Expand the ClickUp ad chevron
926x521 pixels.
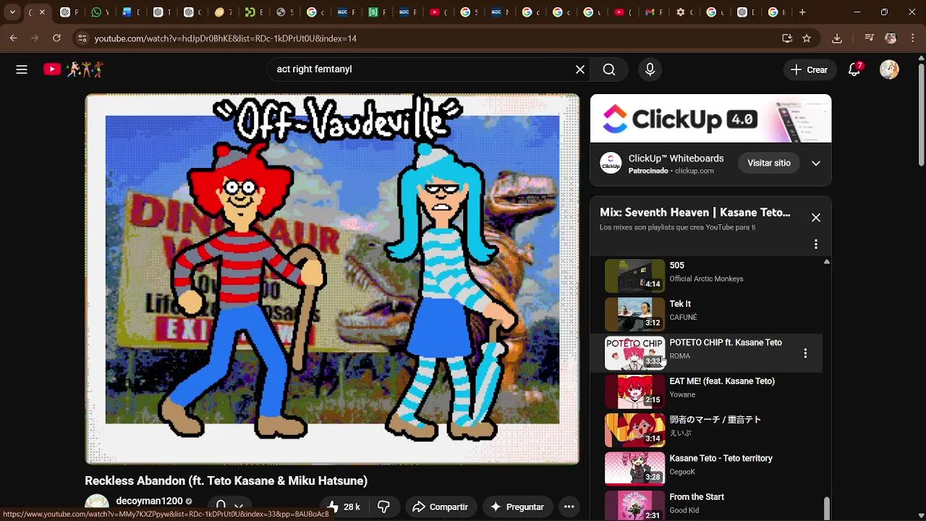pyautogui.click(x=815, y=164)
